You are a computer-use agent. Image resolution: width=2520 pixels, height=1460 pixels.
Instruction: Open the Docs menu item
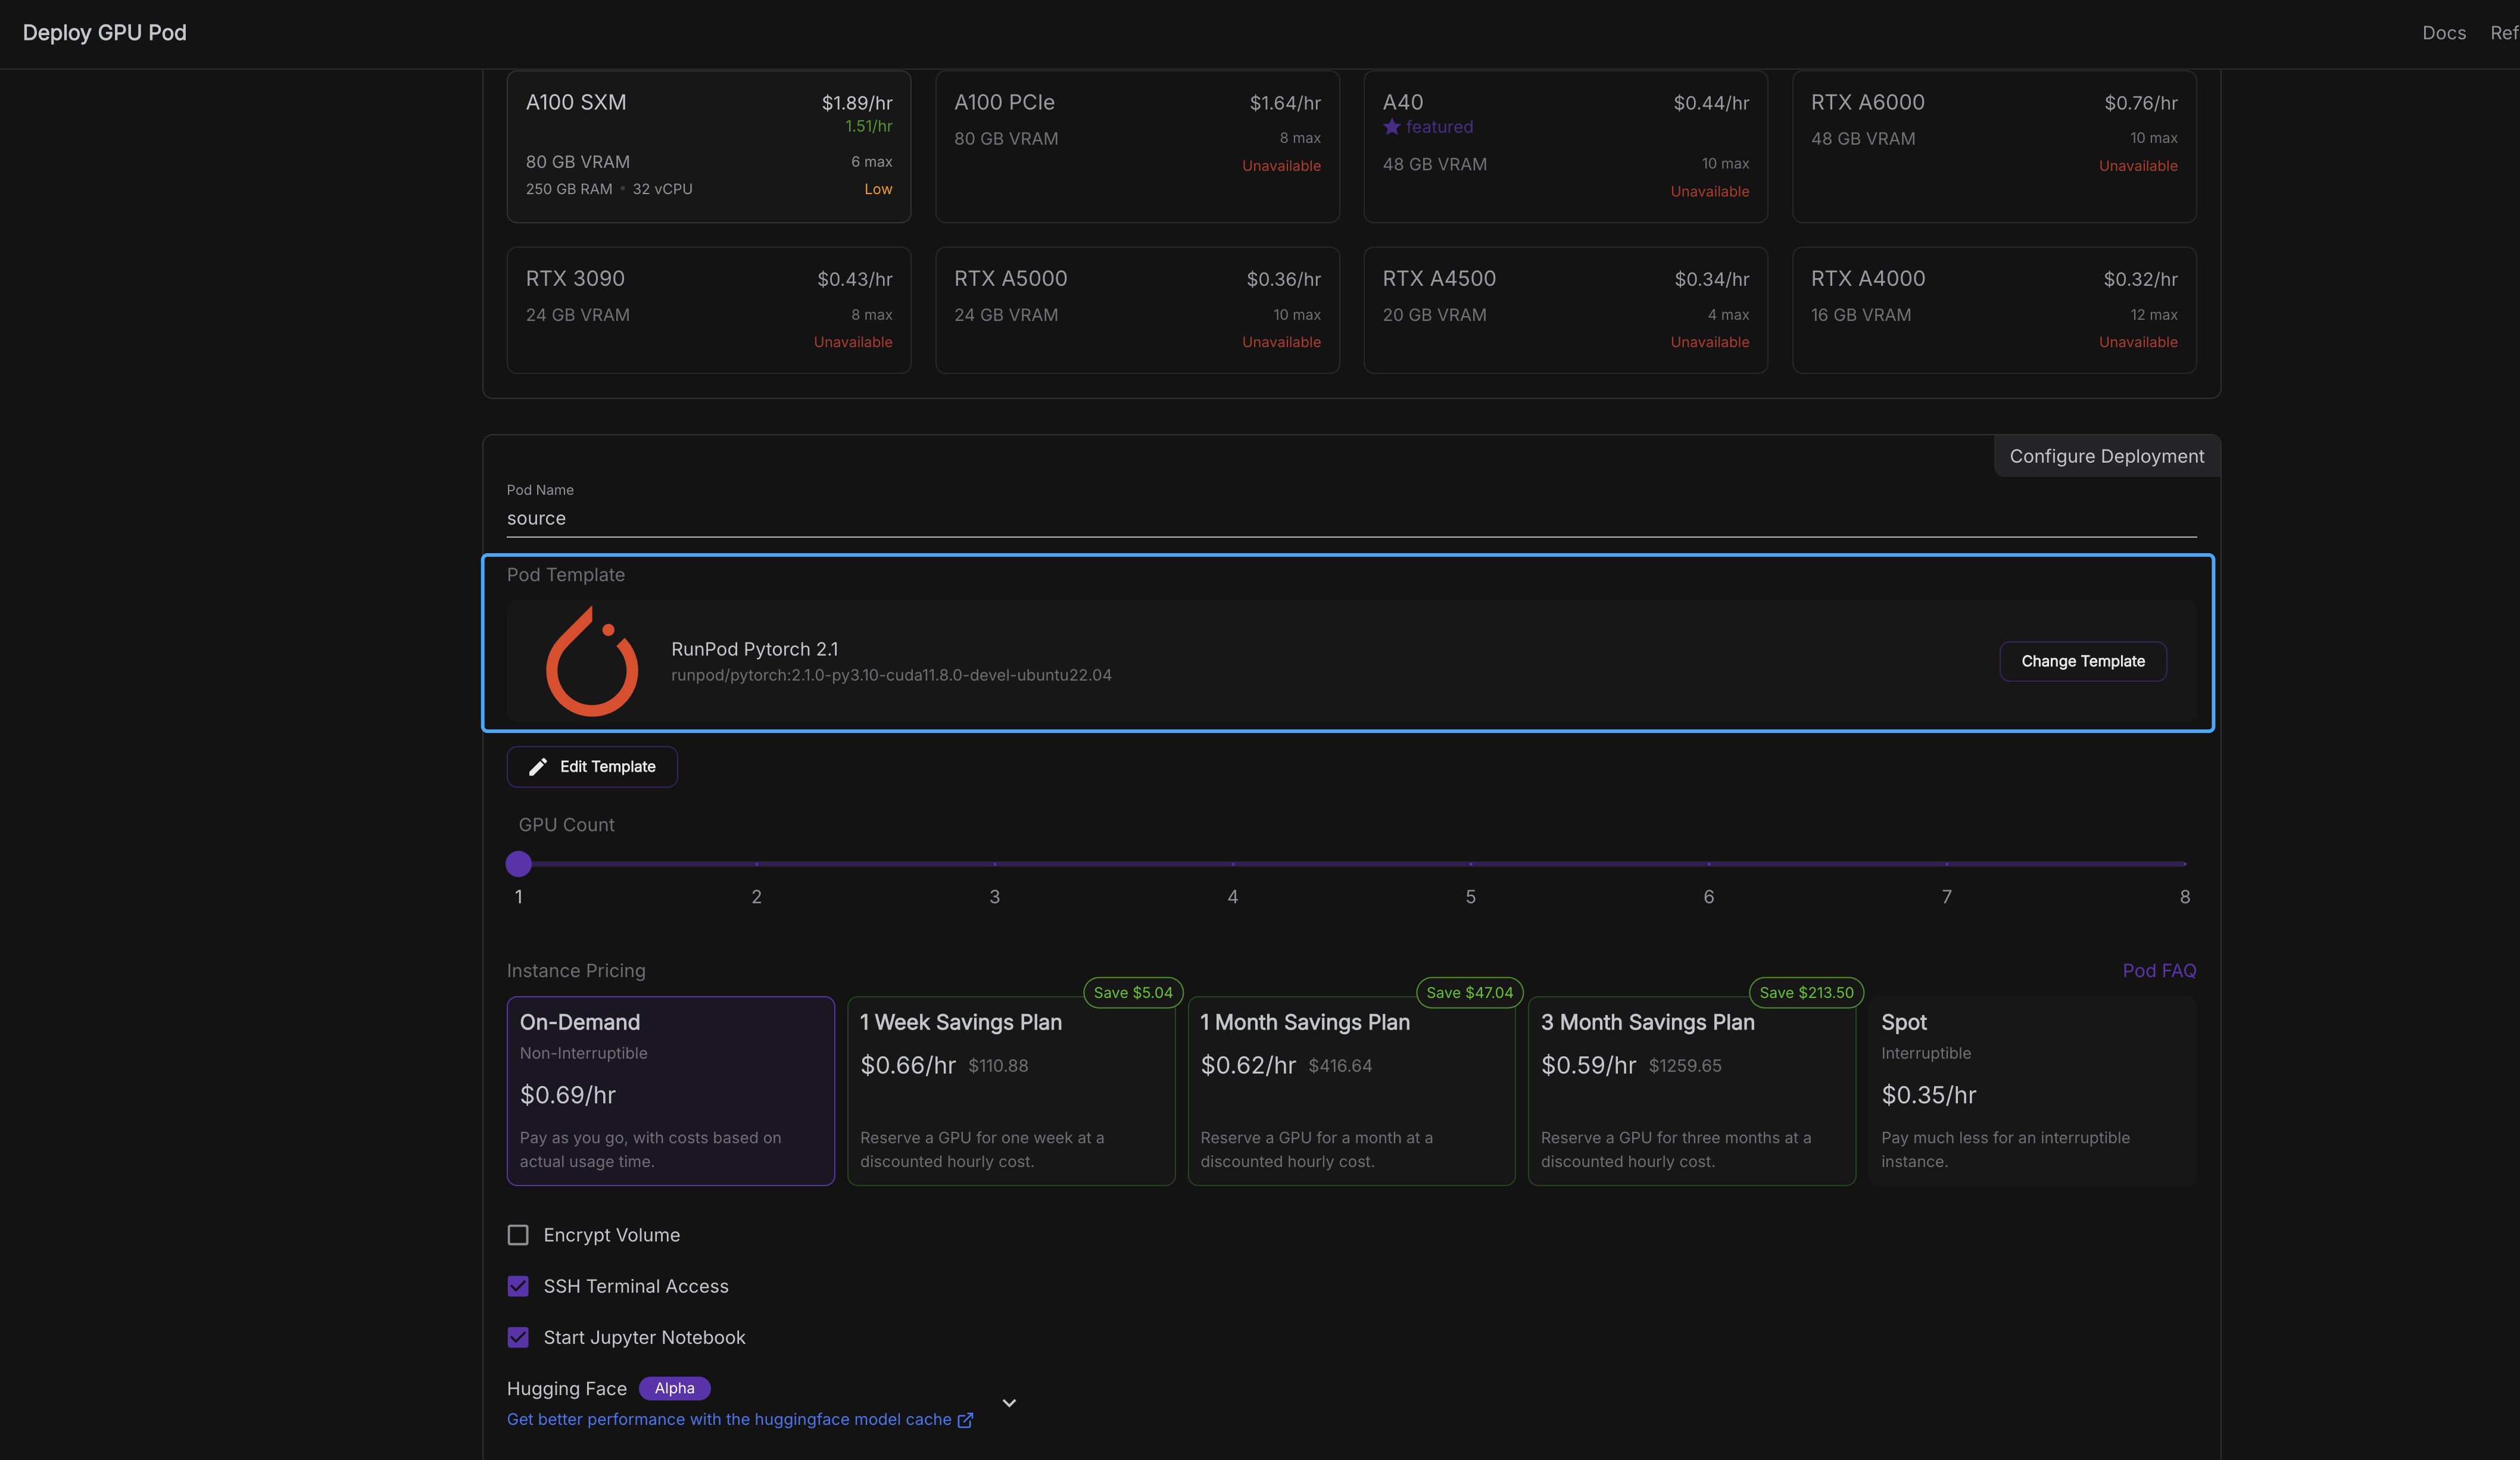(x=2443, y=33)
